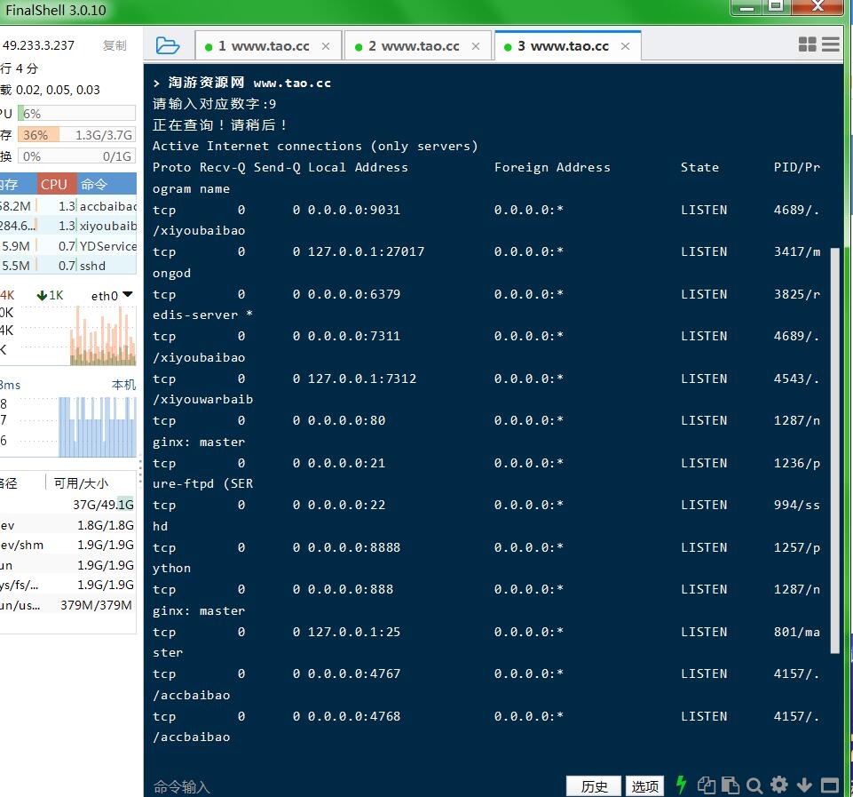The width and height of the screenshot is (853, 797).
Task: Click the green lightning quick-command icon
Action: coord(681,785)
